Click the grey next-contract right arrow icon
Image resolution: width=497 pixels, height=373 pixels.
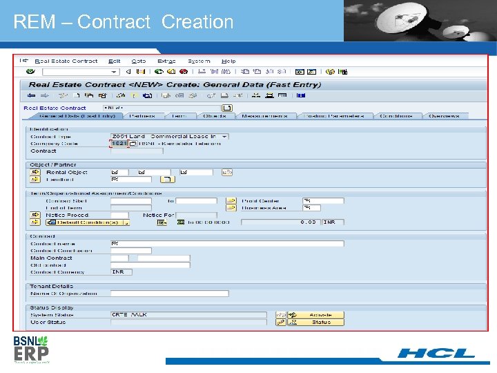[45, 95]
